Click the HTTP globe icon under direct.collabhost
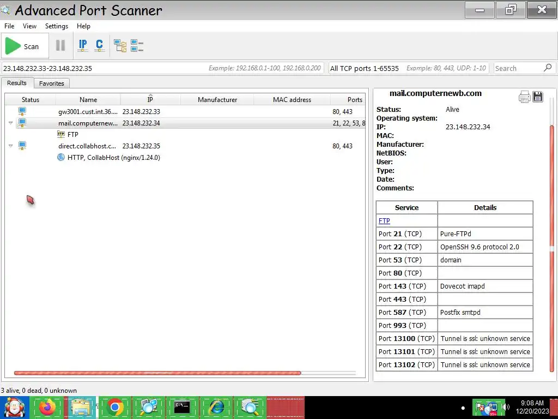 (x=61, y=157)
